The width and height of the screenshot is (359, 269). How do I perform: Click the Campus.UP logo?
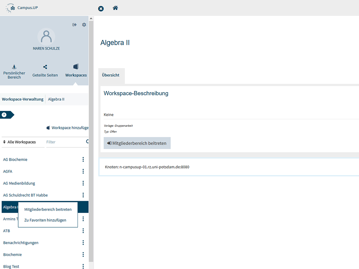(x=22, y=8)
